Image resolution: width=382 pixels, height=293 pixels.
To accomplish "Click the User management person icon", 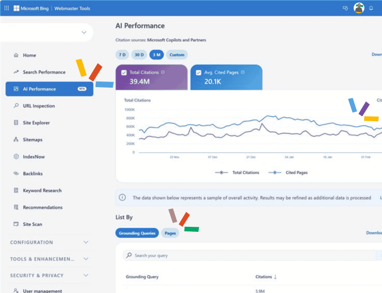I will (x=16, y=291).
